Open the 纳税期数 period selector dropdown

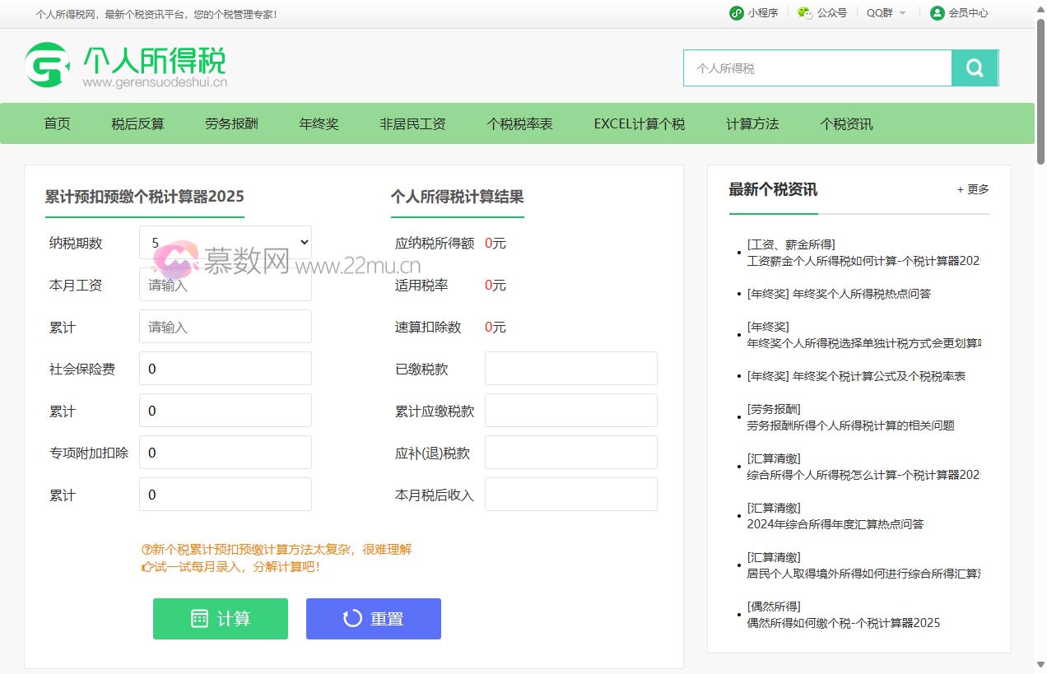pyautogui.click(x=224, y=243)
